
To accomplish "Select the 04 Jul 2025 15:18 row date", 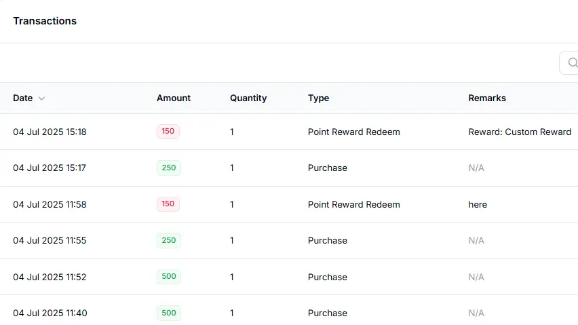I will 50,132.
